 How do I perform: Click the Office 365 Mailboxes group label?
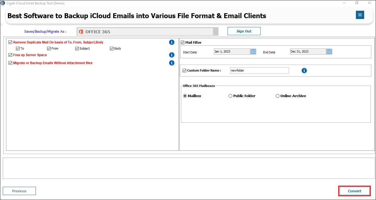199,86
